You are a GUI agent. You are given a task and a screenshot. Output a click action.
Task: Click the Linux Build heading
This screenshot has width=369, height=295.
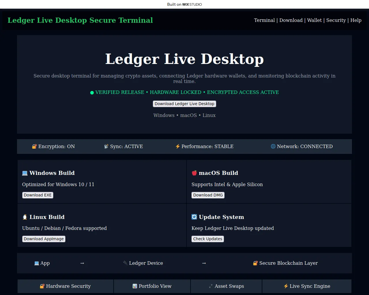click(x=47, y=217)
